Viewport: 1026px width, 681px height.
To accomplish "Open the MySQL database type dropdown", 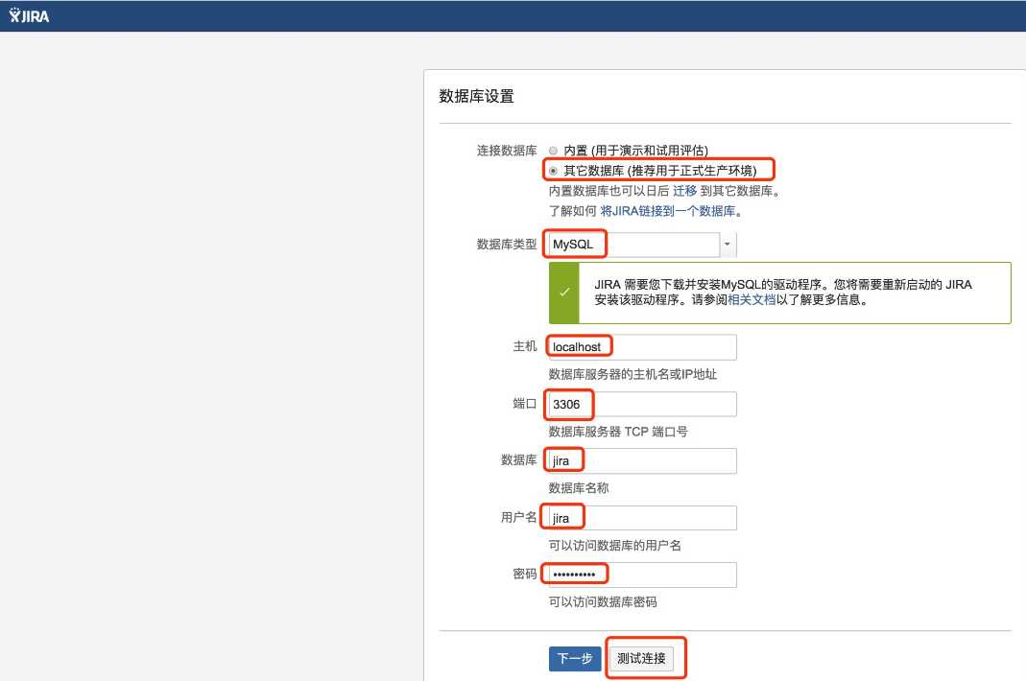I will click(x=642, y=245).
